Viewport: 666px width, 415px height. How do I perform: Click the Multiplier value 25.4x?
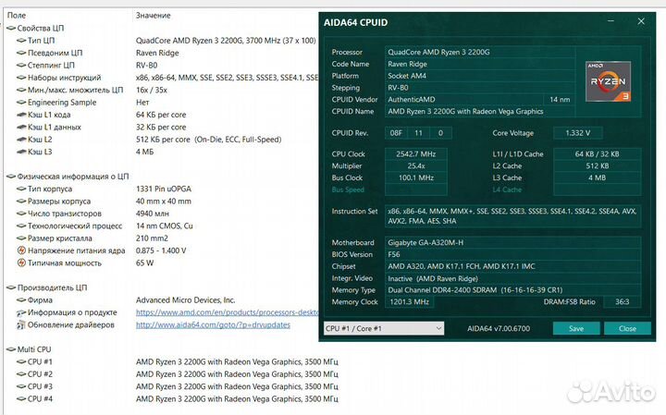(416, 166)
